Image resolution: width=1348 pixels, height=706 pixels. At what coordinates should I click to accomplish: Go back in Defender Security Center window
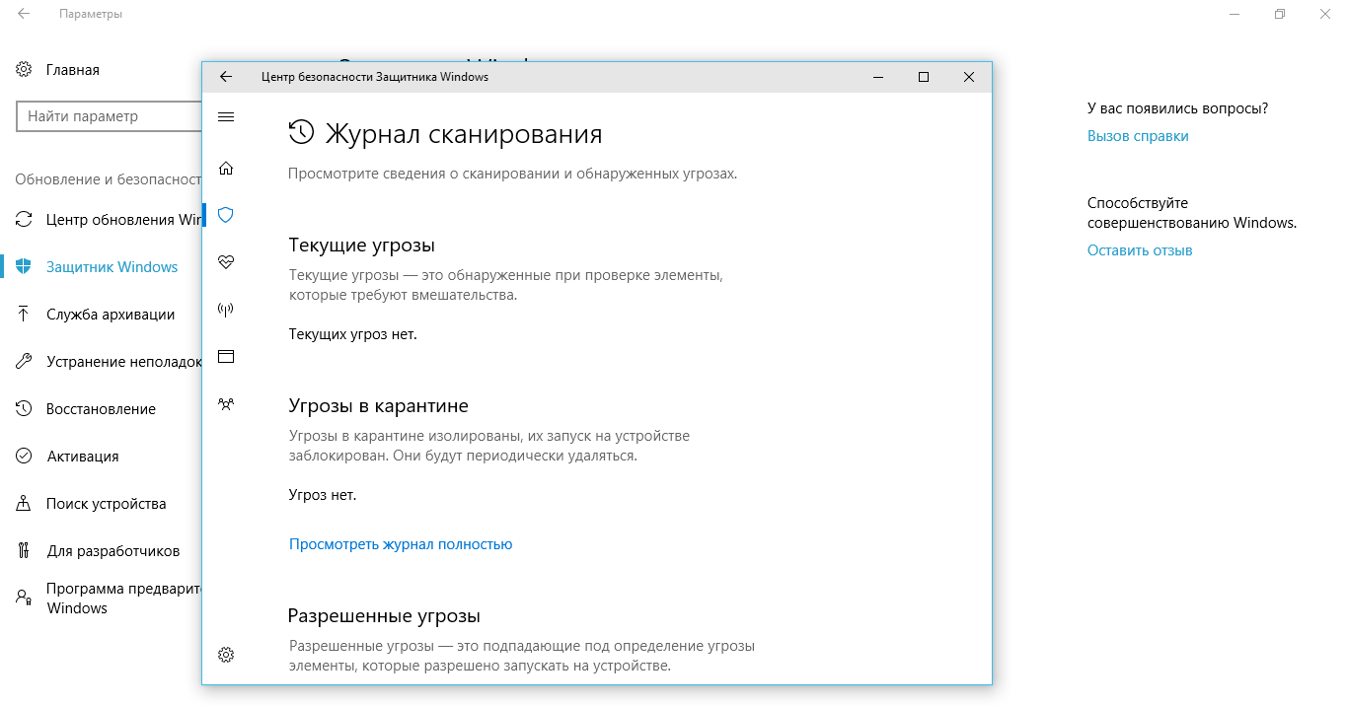coord(226,77)
